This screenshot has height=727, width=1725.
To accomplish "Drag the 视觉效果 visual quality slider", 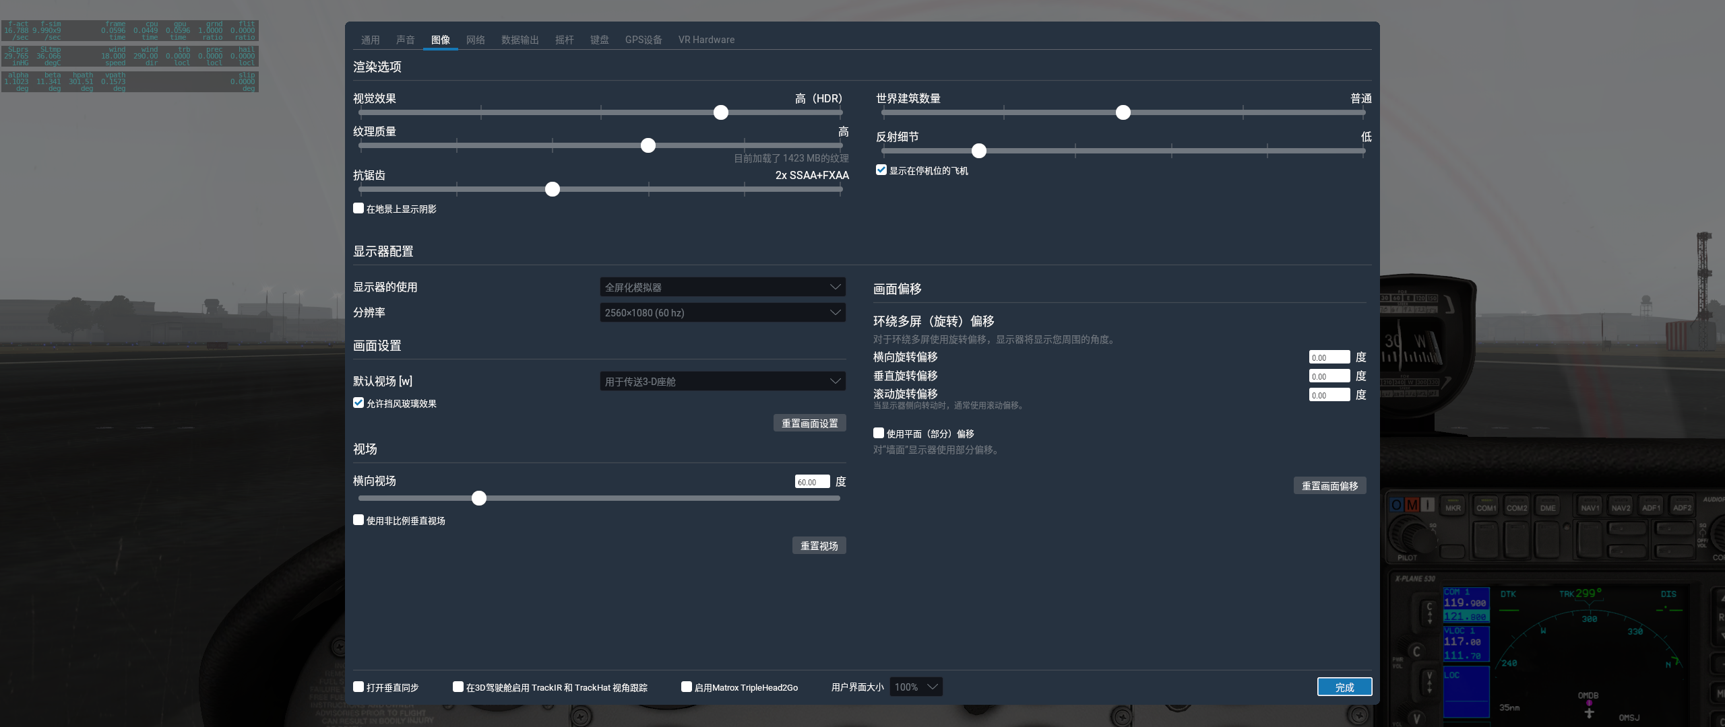I will click(x=720, y=111).
